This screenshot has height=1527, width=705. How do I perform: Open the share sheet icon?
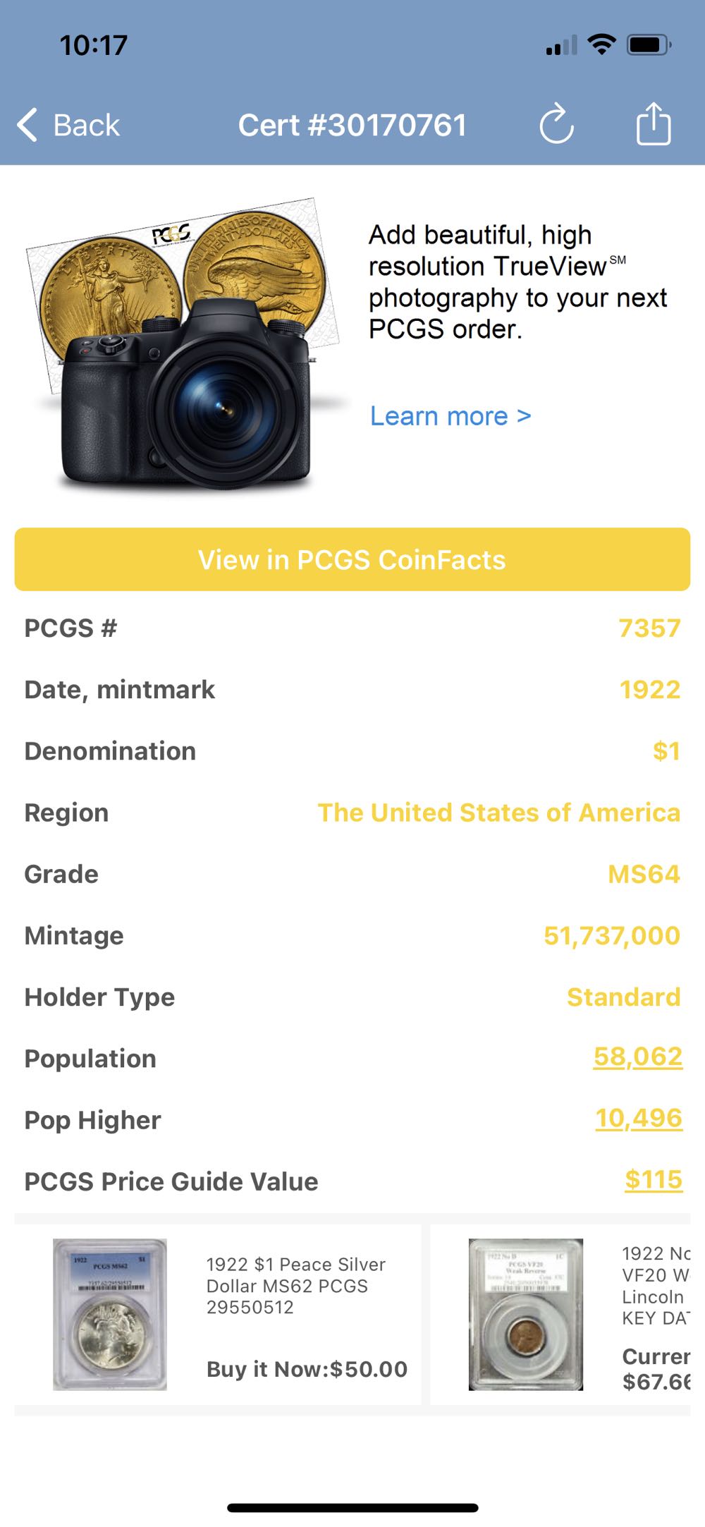(654, 124)
